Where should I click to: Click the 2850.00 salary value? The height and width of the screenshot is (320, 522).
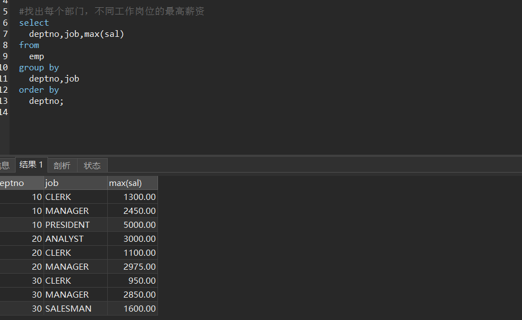[x=132, y=295]
